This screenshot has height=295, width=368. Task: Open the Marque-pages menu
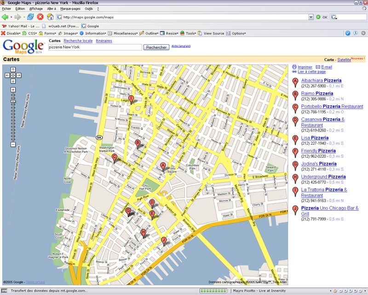click(70, 9)
